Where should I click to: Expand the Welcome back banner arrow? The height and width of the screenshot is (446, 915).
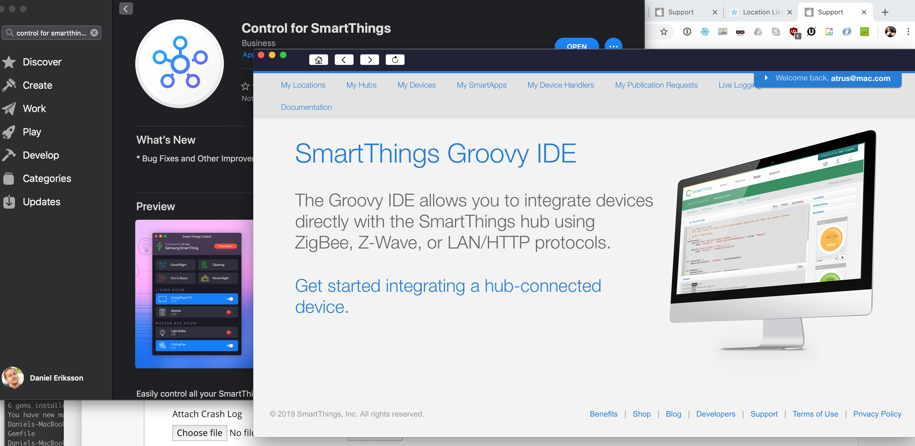766,78
